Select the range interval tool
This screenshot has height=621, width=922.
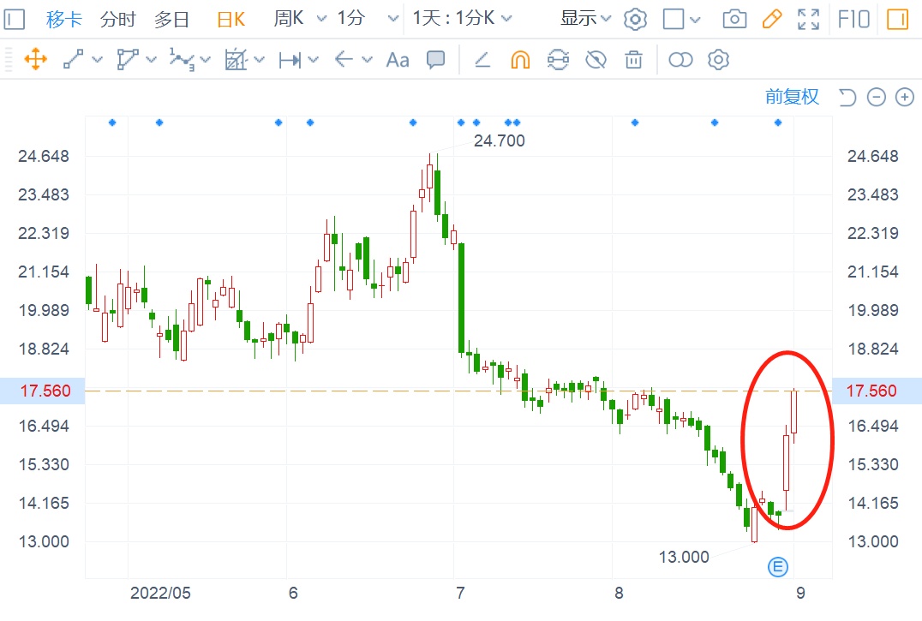click(290, 60)
